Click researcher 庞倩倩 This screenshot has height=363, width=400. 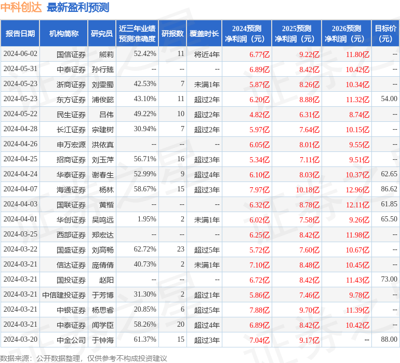click(x=103, y=265)
